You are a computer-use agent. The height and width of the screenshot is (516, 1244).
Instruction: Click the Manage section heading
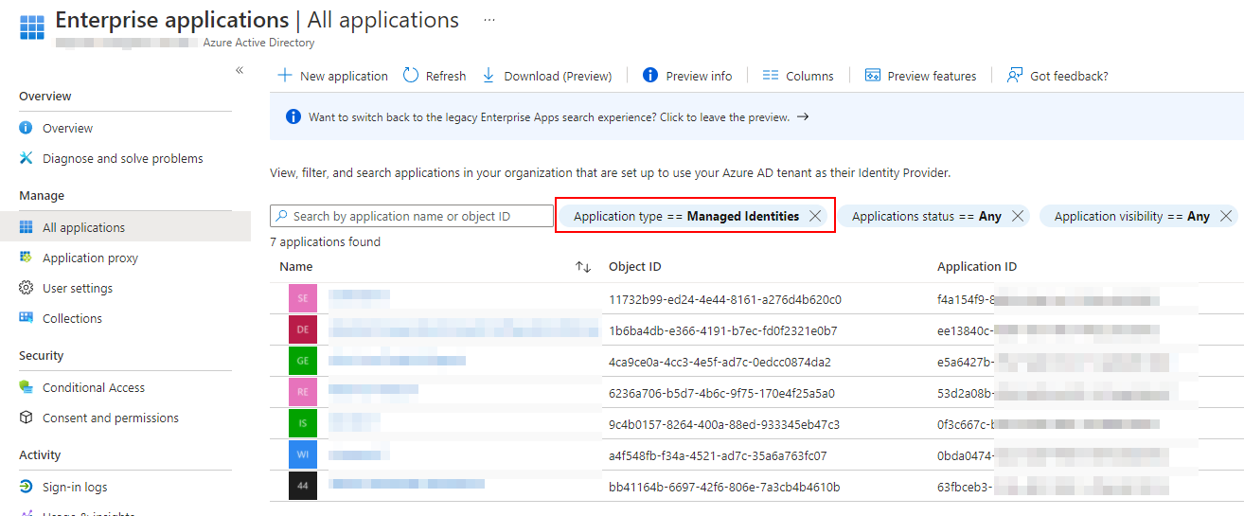(x=42, y=196)
